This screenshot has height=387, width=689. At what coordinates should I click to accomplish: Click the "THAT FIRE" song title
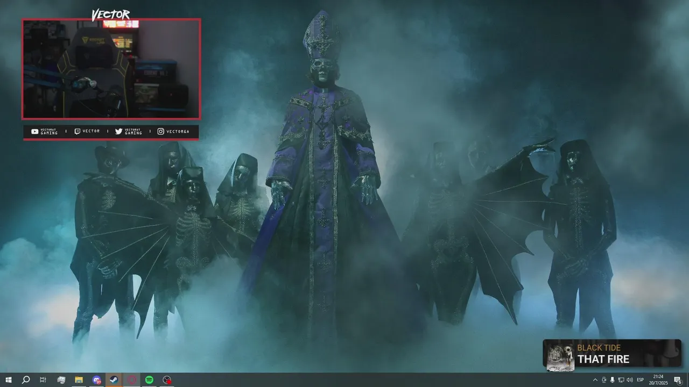tap(603, 359)
